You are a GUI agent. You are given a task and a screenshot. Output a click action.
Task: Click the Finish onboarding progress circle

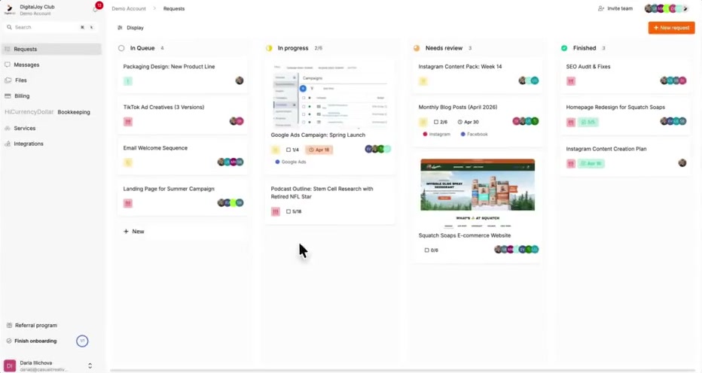tap(82, 341)
